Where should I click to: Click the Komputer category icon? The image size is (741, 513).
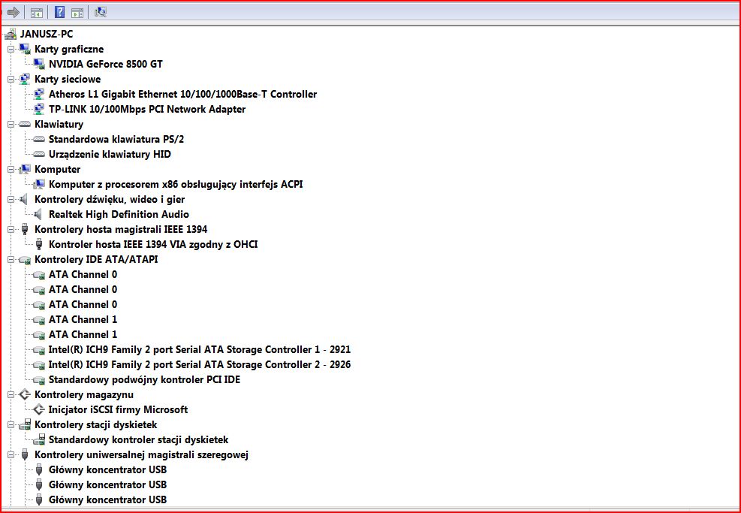pos(25,169)
